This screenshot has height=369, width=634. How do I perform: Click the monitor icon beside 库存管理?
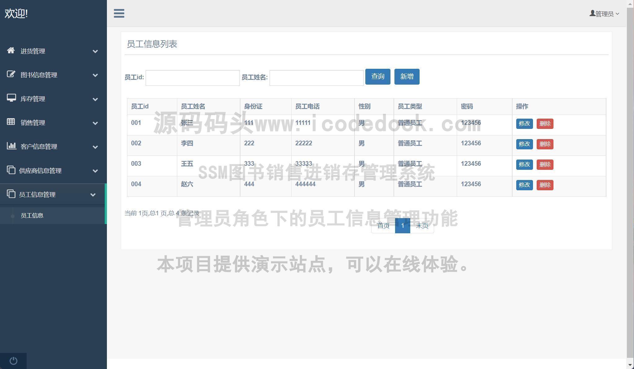pos(11,98)
